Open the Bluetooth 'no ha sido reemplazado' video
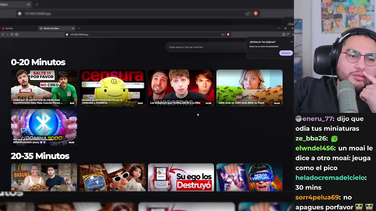Screen dimensions: 376x211 (44, 127)
